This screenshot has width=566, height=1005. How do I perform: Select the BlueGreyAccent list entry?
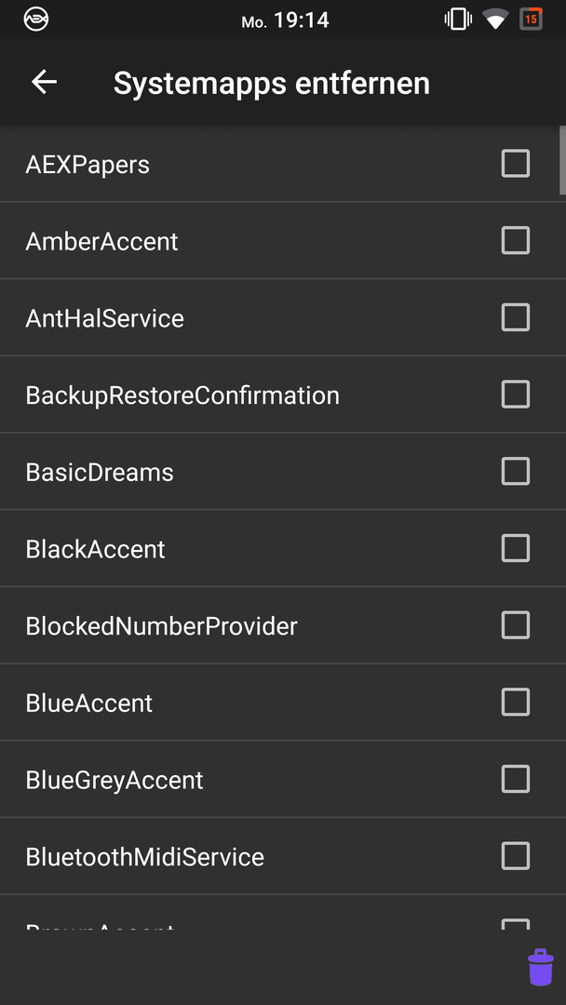coord(283,780)
